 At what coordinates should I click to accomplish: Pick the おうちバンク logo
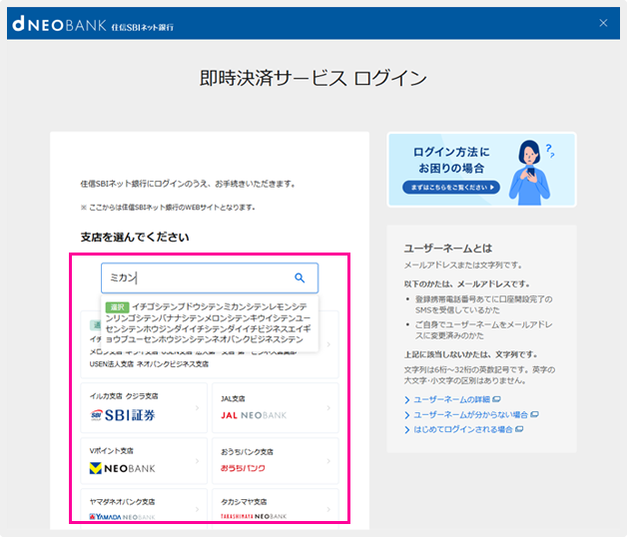click(244, 466)
